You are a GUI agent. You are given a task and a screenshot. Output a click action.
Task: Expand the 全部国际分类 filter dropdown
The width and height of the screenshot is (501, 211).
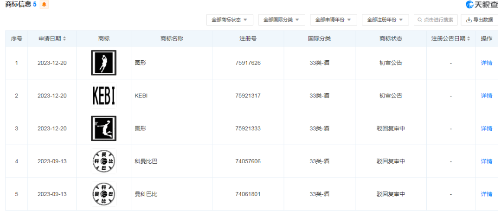coord(282,20)
